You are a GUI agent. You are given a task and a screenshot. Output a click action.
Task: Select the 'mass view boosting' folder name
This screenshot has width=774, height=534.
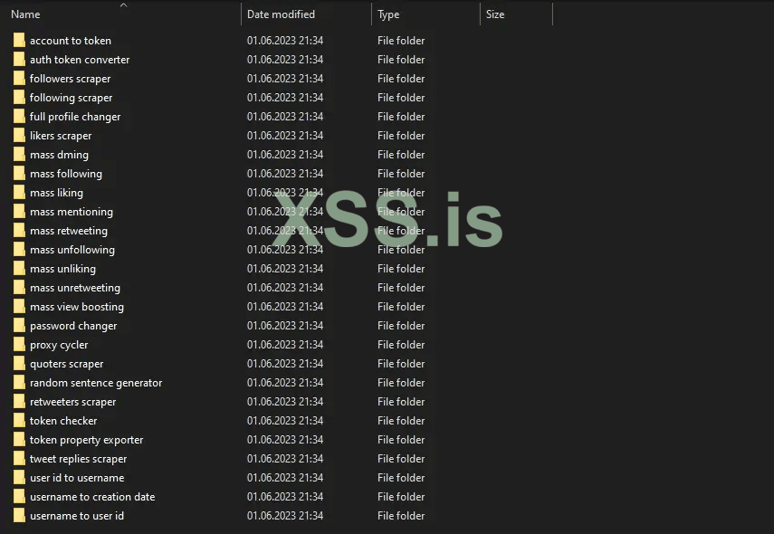(77, 307)
